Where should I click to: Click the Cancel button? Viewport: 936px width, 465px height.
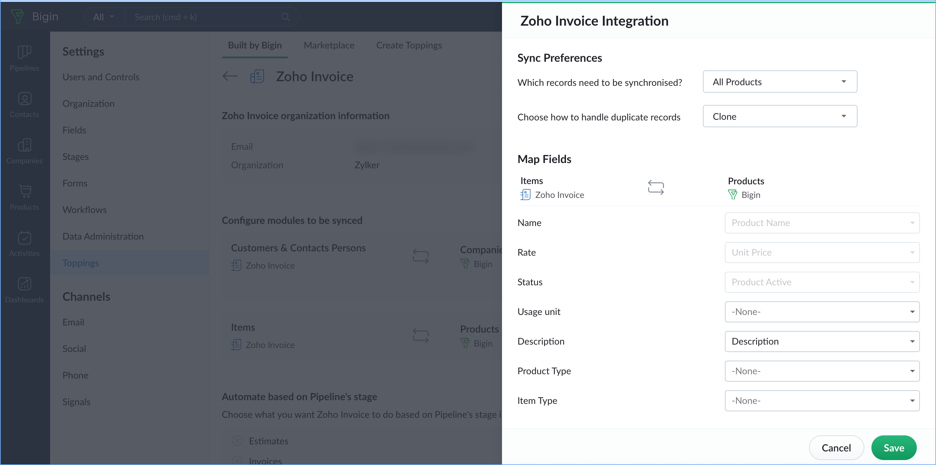coord(836,448)
